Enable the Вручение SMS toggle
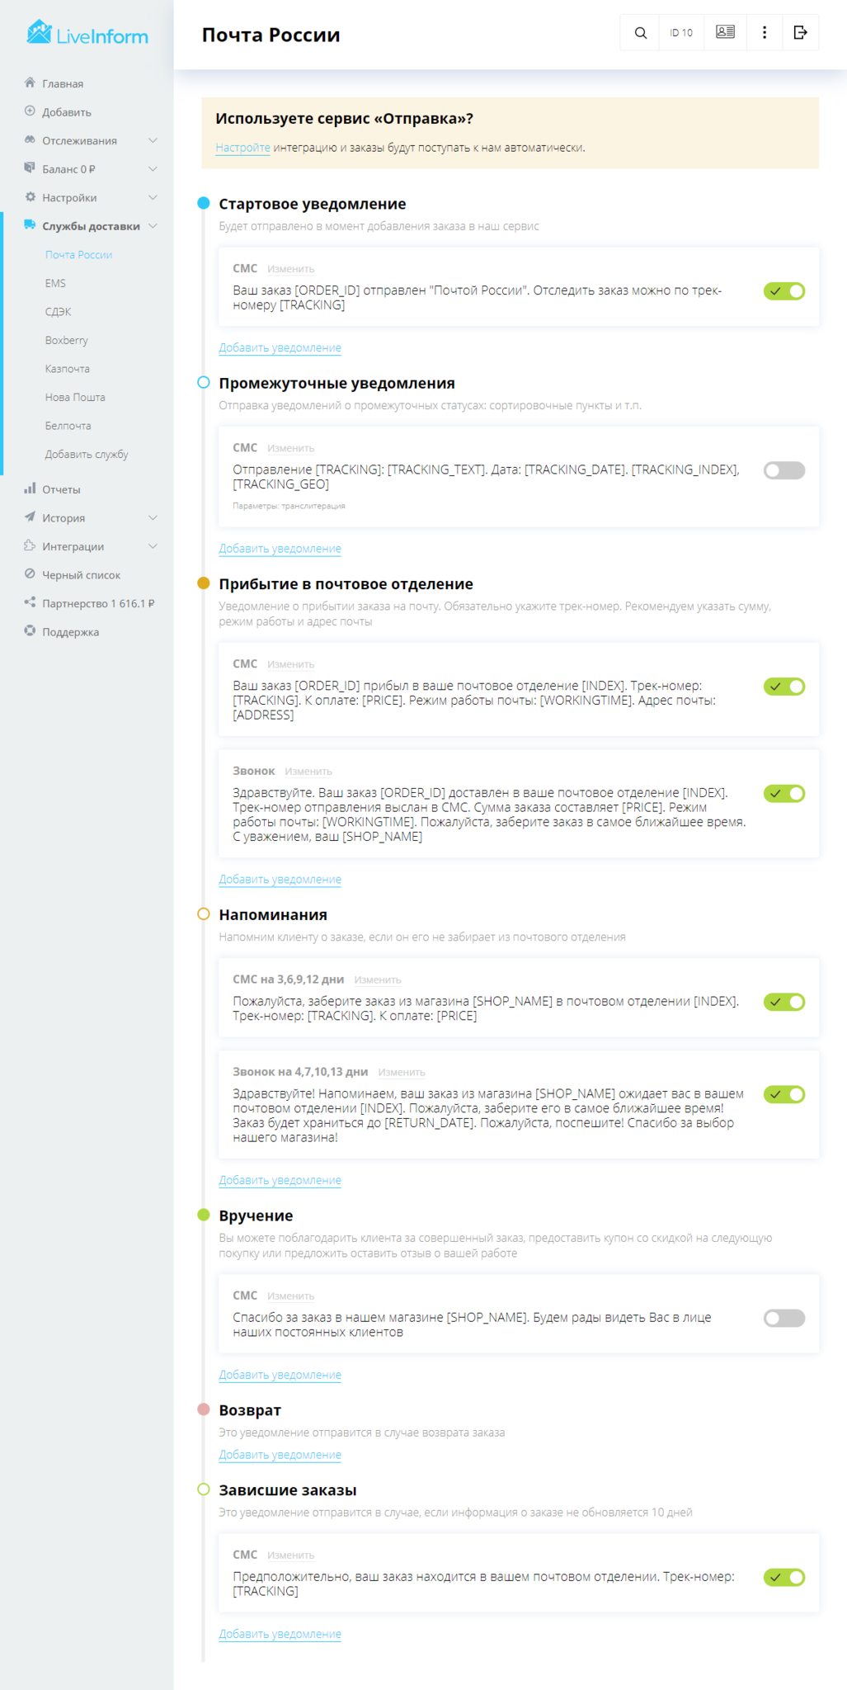This screenshot has width=847, height=1690. pyautogui.click(x=784, y=1318)
